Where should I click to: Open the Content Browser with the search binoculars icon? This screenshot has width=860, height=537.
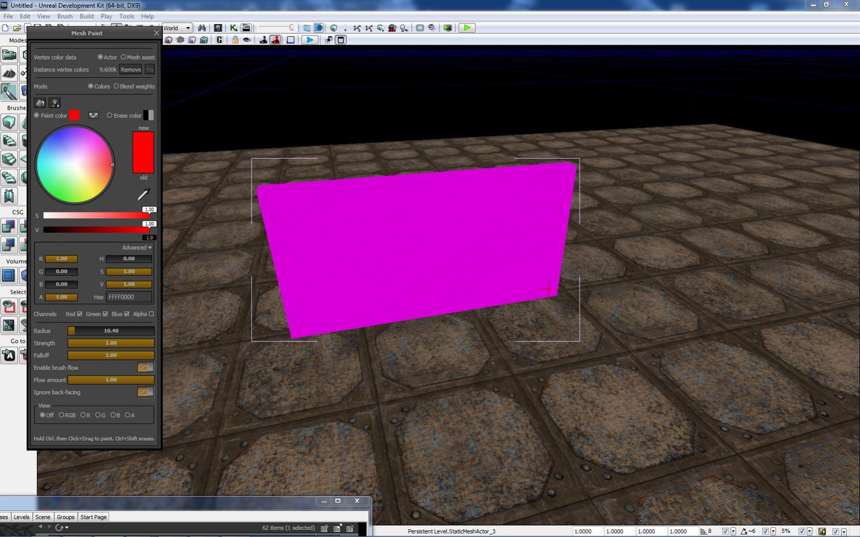pos(202,28)
